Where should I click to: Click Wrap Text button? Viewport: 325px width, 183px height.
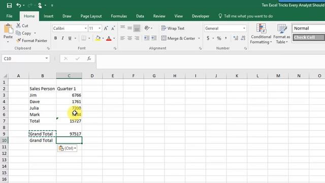coord(173,28)
